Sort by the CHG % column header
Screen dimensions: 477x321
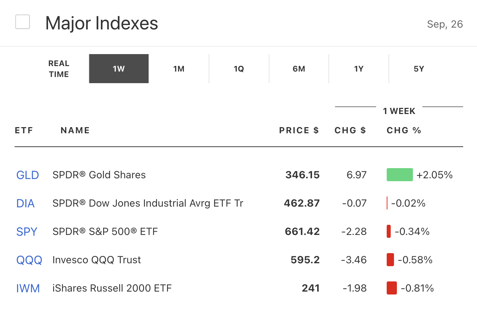coord(404,130)
